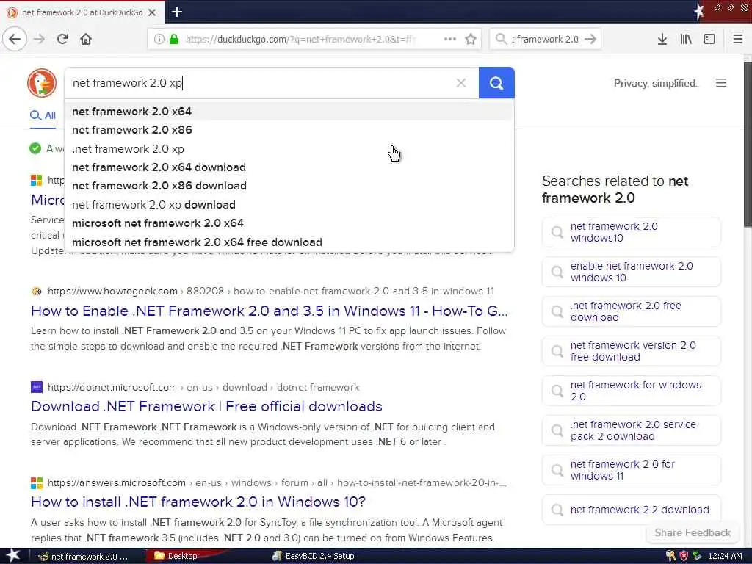The image size is (752, 564).
Task: Clear the DuckDuckGo search field with the X
Action: coord(461,83)
